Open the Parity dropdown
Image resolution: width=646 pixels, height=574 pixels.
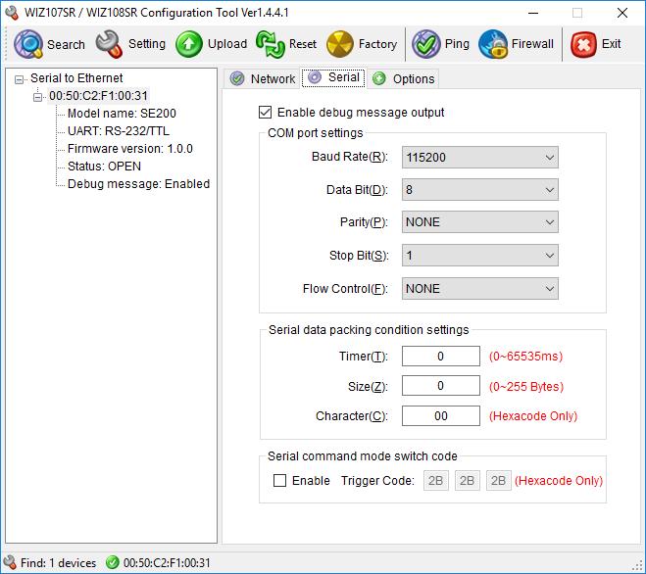click(480, 222)
